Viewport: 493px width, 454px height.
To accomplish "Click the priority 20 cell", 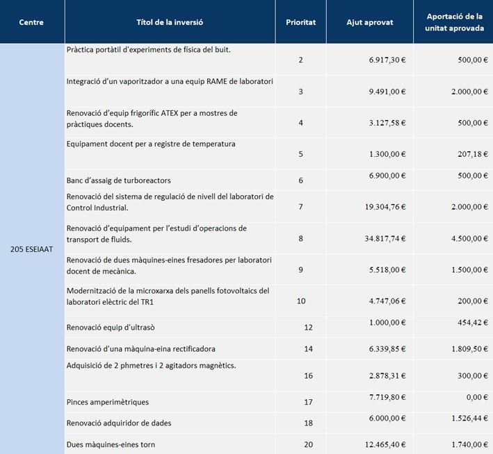I will (308, 444).
